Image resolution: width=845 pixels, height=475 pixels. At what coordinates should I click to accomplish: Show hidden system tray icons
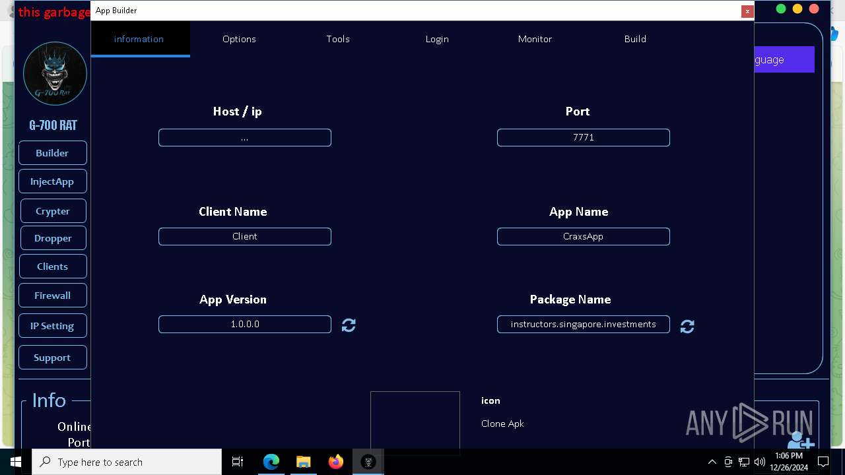(x=712, y=462)
